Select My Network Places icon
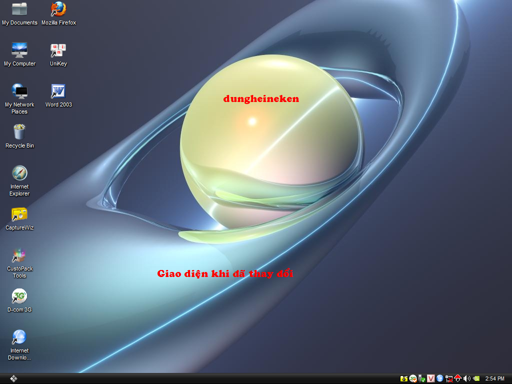The height and width of the screenshot is (384, 512). [x=19, y=98]
